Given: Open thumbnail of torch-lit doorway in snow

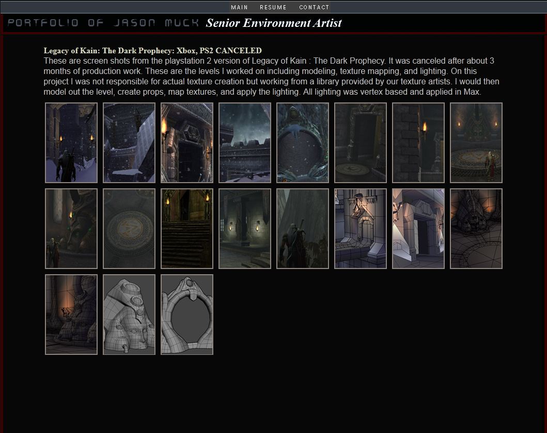Looking at the screenshot, I should pos(187,143).
